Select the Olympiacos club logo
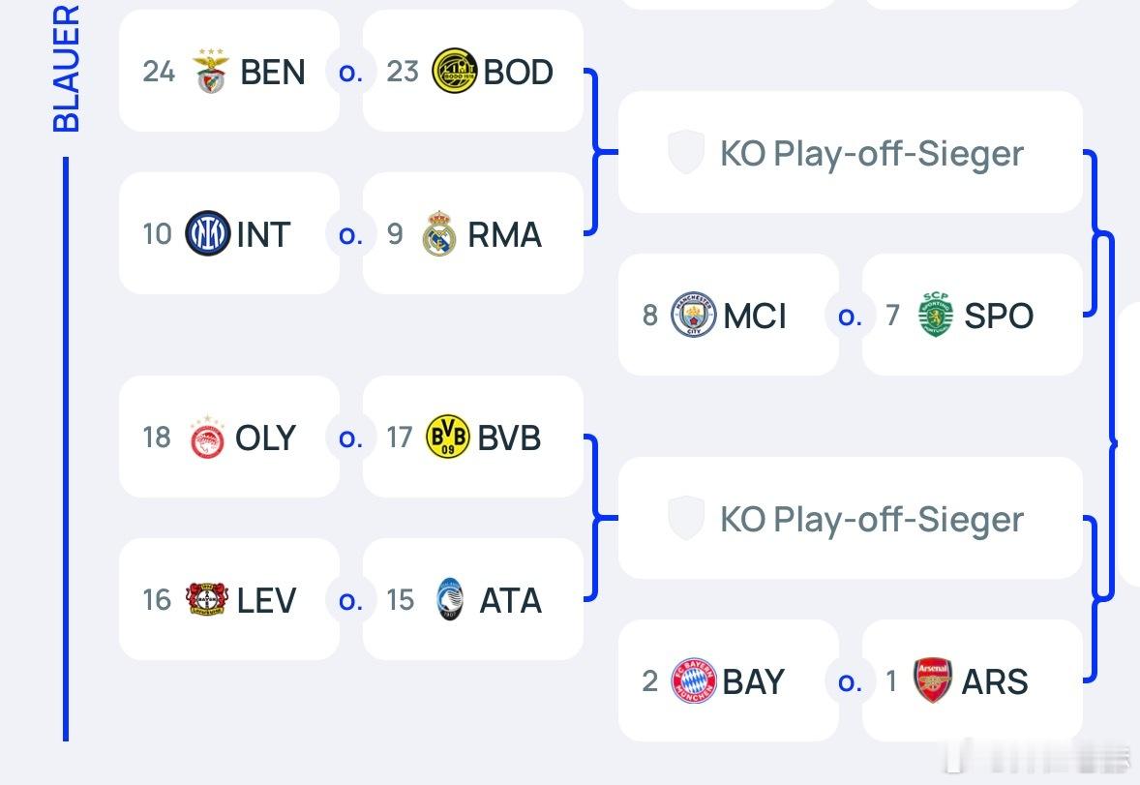The image size is (1140, 785). click(207, 438)
